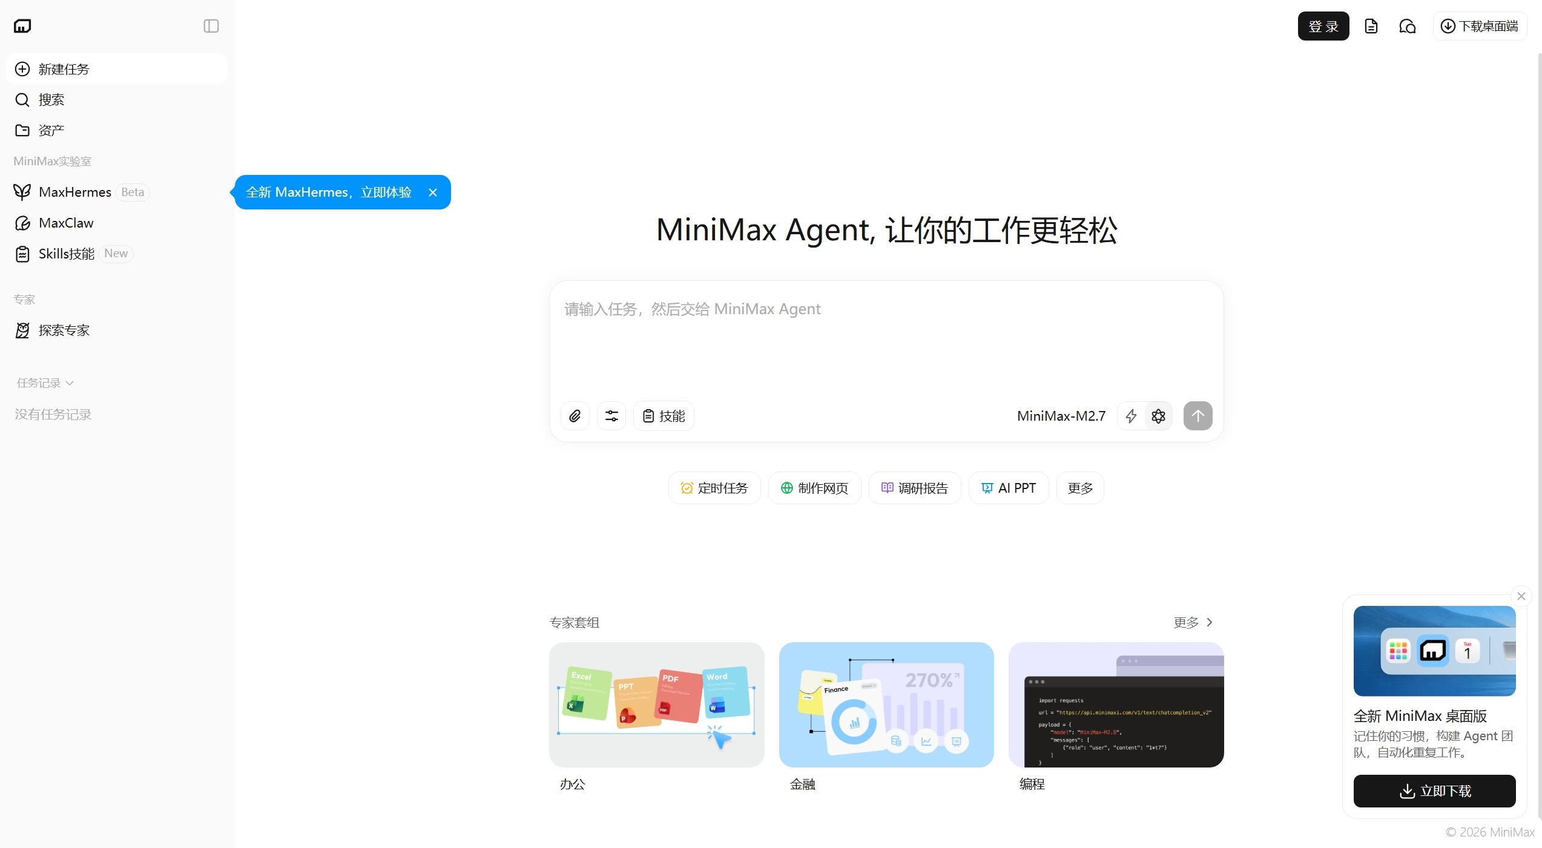
Task: Open the document icon in header
Action: point(1371,26)
